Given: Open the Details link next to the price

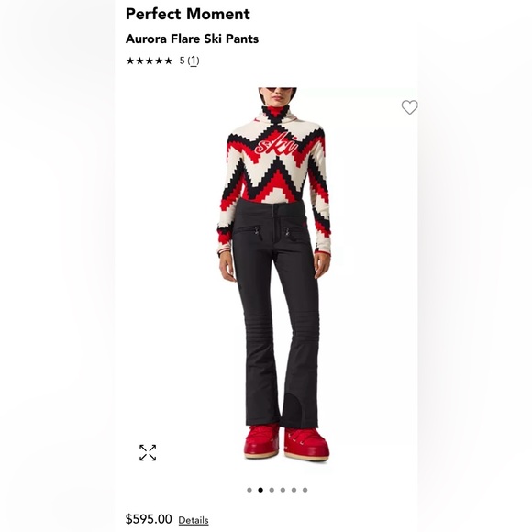Looking at the screenshot, I should click(194, 520).
